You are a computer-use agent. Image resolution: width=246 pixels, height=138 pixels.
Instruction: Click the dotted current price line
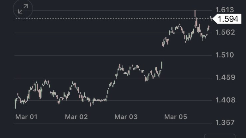[x=100, y=19]
